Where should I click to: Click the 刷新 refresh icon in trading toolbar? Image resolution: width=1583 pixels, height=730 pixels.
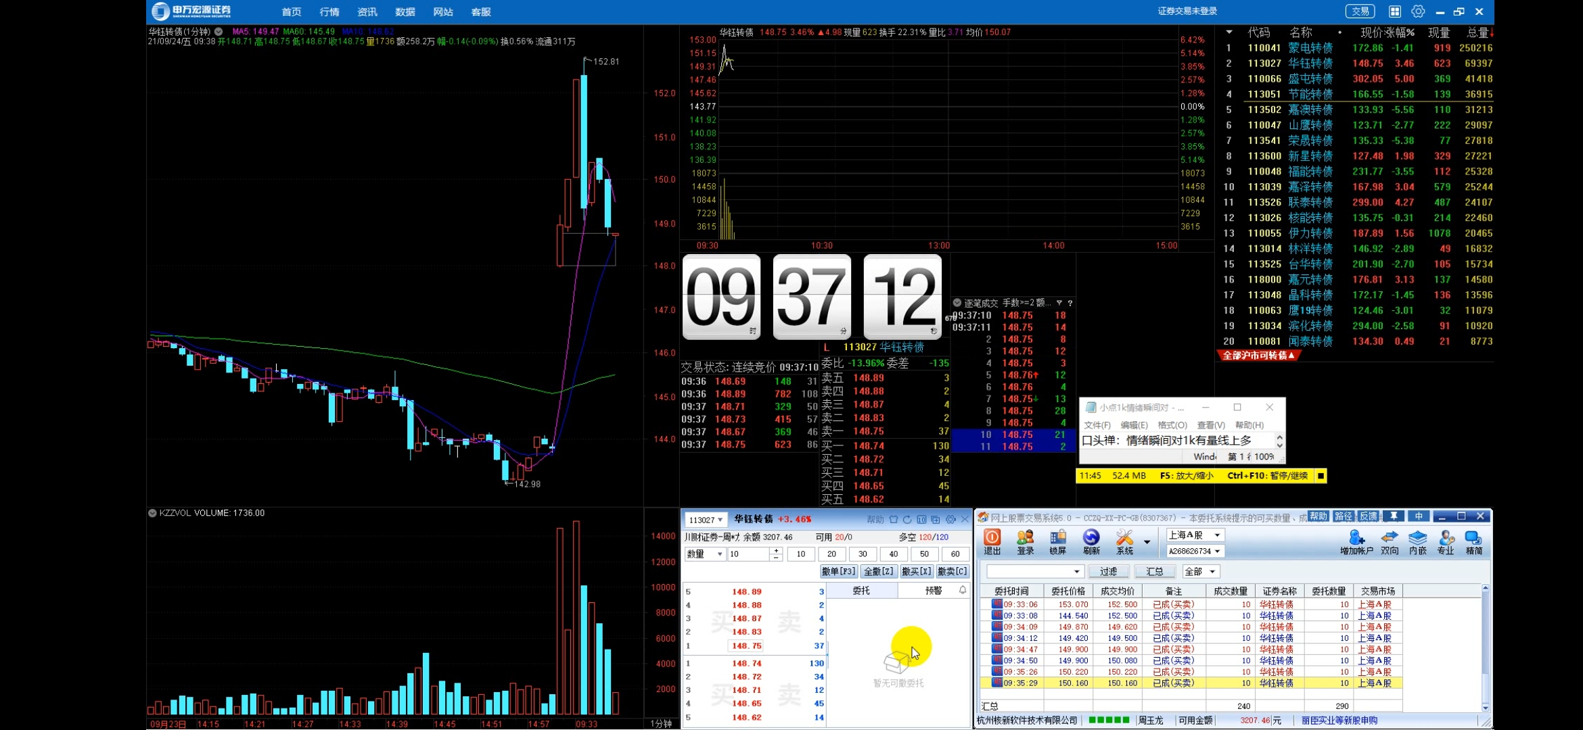coord(1091,541)
